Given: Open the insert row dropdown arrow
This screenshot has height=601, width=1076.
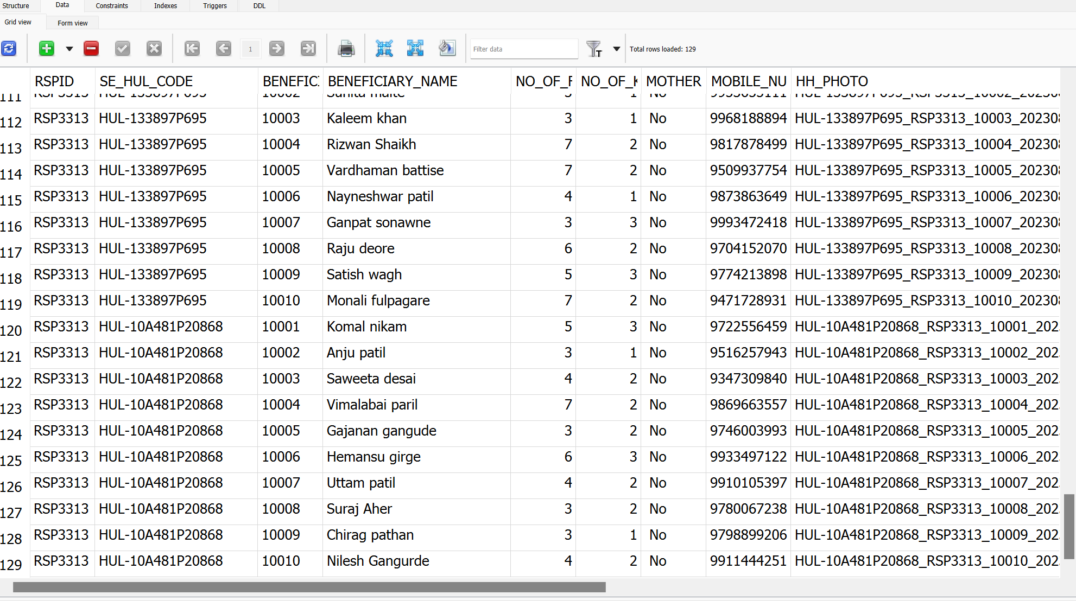Looking at the screenshot, I should pos(69,49).
